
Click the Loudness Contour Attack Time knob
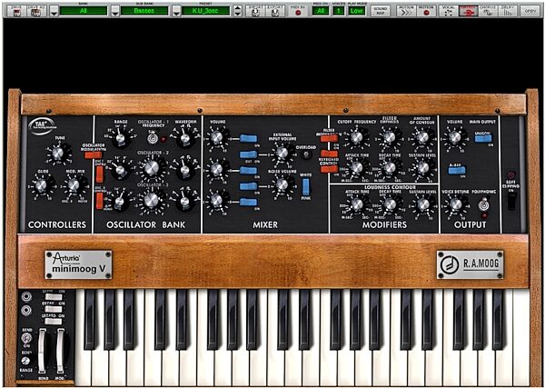coord(357,204)
